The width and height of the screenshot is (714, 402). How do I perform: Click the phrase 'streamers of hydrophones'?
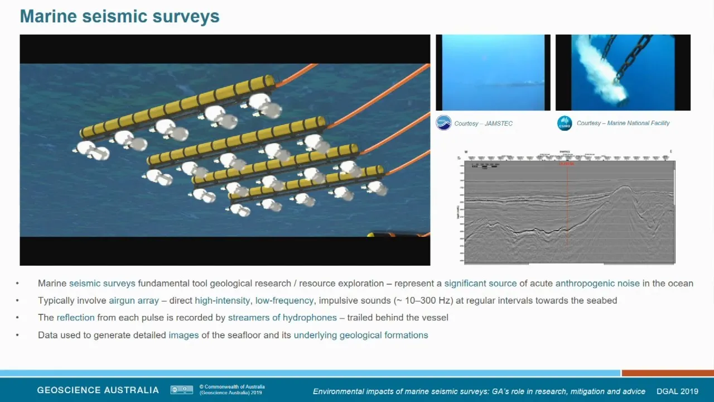282,318
